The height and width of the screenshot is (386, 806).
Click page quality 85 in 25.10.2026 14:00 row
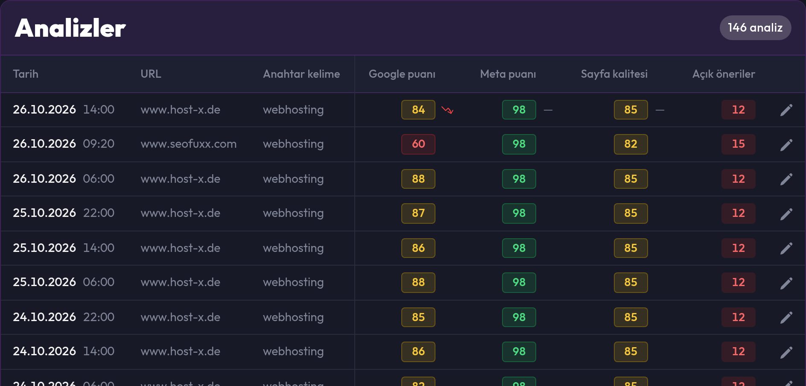(631, 248)
